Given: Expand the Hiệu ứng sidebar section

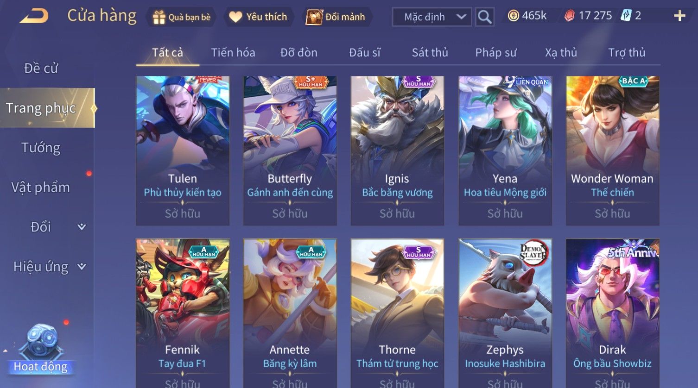Looking at the screenshot, I should [82, 267].
